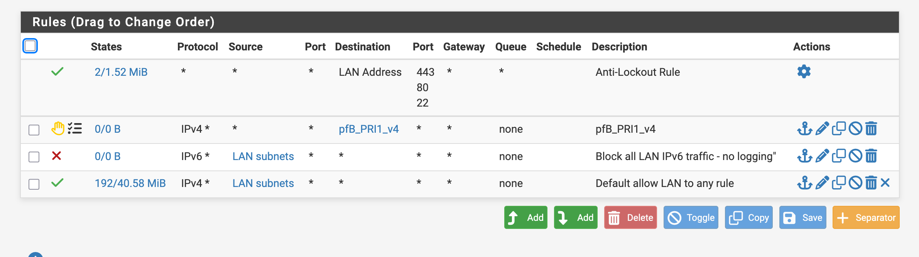Open 192/40.58 MiB states link
The width and height of the screenshot is (919, 257).
(130, 183)
